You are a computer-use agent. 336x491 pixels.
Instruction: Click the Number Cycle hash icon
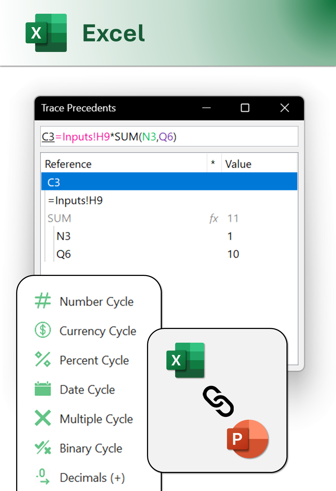[x=43, y=301]
